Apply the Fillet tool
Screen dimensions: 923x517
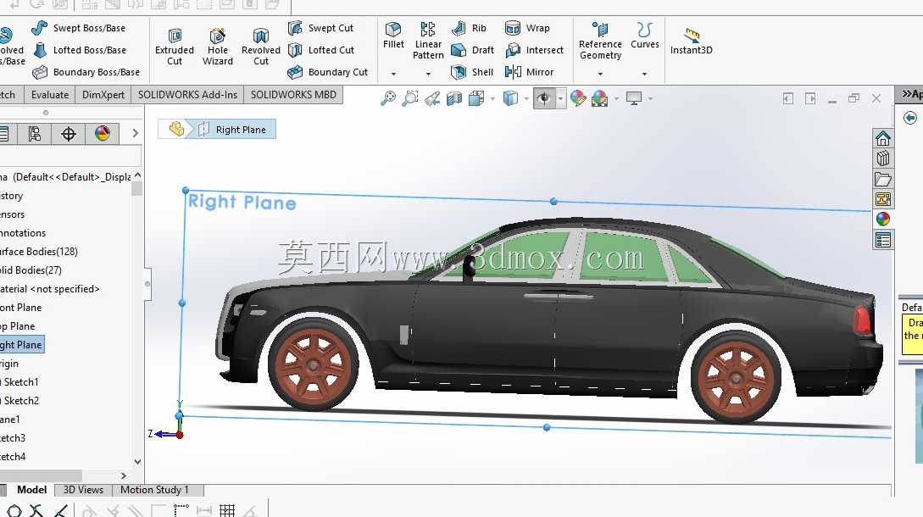click(393, 36)
